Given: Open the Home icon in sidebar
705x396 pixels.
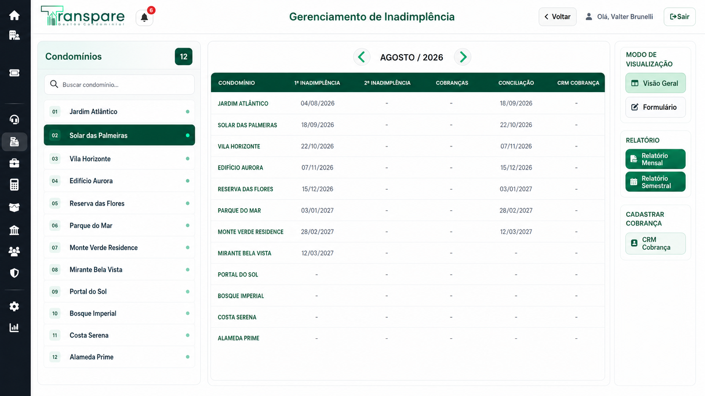Looking at the screenshot, I should pyautogui.click(x=14, y=16).
